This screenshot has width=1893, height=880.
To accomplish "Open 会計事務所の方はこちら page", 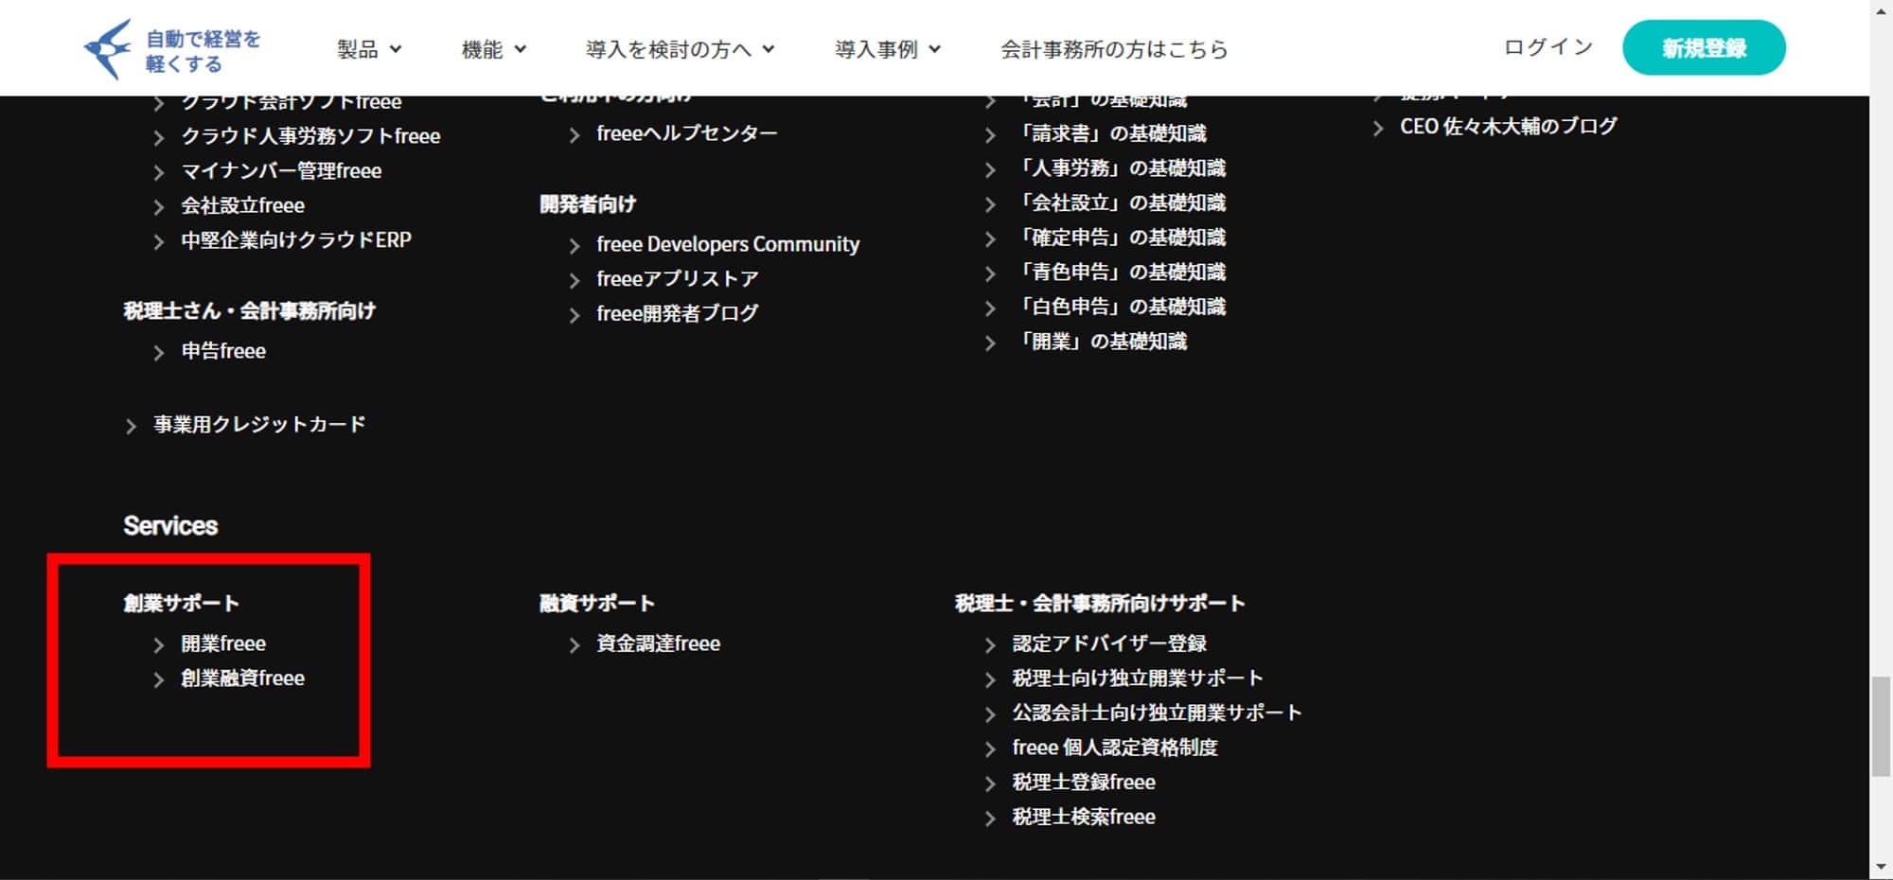I will pos(1114,49).
